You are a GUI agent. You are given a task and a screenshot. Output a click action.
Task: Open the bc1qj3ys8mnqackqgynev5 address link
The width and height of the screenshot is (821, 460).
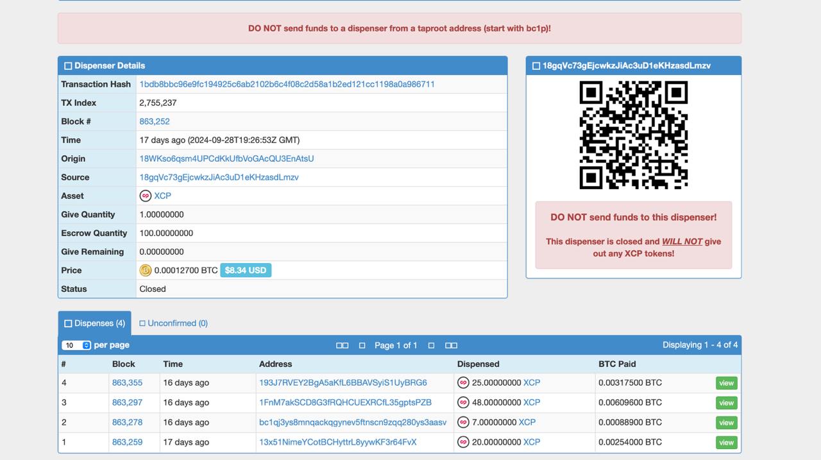tap(353, 422)
